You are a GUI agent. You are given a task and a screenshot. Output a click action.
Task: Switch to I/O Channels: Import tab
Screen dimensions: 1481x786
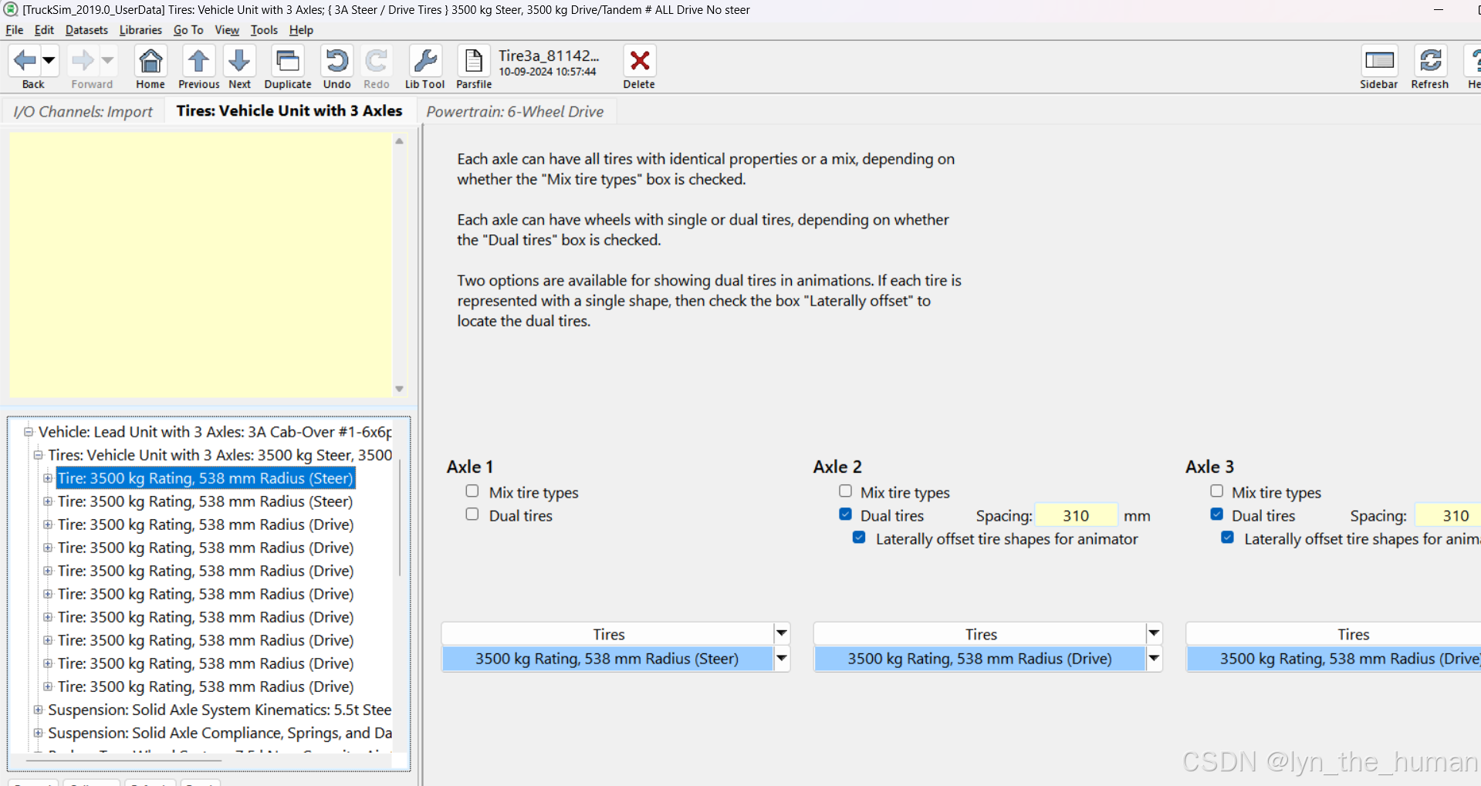coord(83,111)
